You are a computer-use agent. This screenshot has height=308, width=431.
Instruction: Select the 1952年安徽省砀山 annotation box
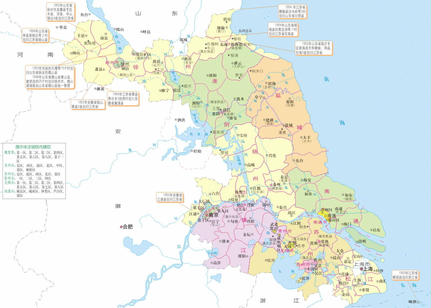tap(88, 104)
